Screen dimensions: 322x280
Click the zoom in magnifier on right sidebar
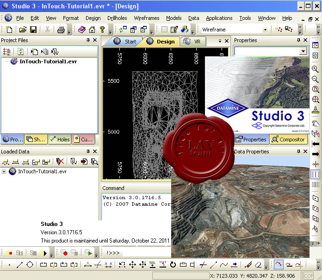coord(315,69)
